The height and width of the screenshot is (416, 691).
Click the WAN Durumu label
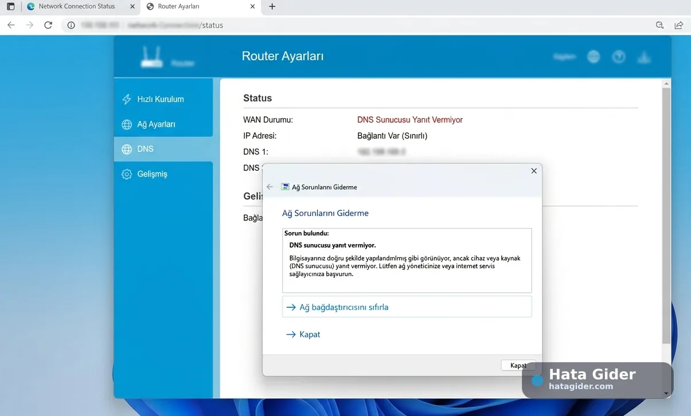pyautogui.click(x=268, y=120)
